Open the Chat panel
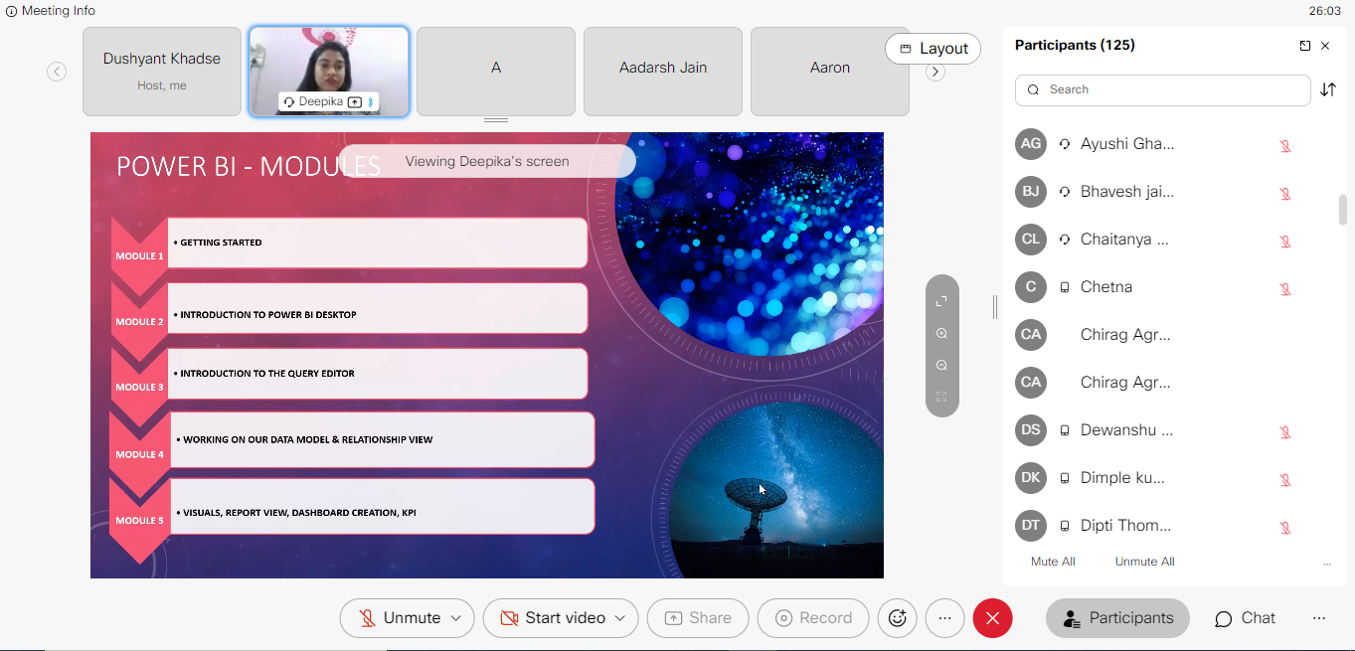Screen dimensions: 1355x651 click(1245, 618)
